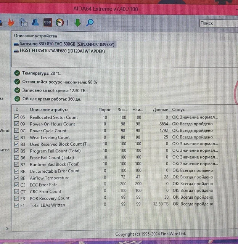
Task: Toggle checkbox for B5 Program Fail Count
Action: point(16,151)
